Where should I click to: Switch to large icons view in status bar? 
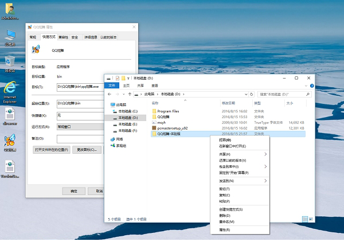[x=311, y=219]
